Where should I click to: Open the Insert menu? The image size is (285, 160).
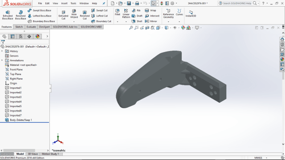64,3
